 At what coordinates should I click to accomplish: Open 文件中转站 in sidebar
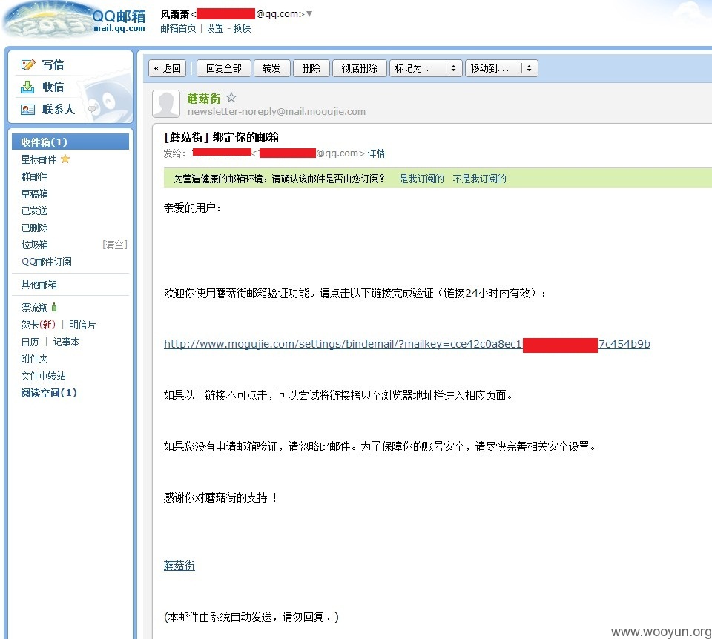tap(43, 376)
